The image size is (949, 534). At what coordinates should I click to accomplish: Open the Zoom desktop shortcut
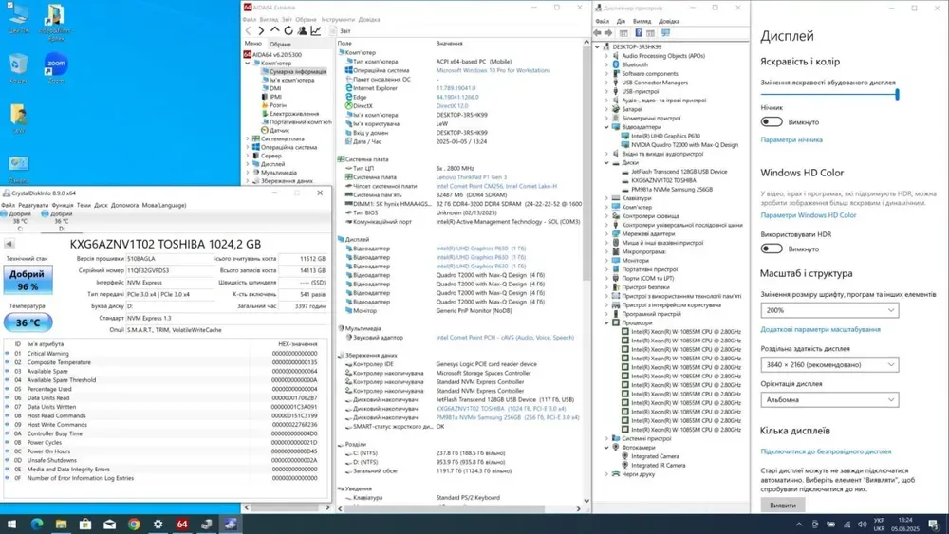[56, 67]
